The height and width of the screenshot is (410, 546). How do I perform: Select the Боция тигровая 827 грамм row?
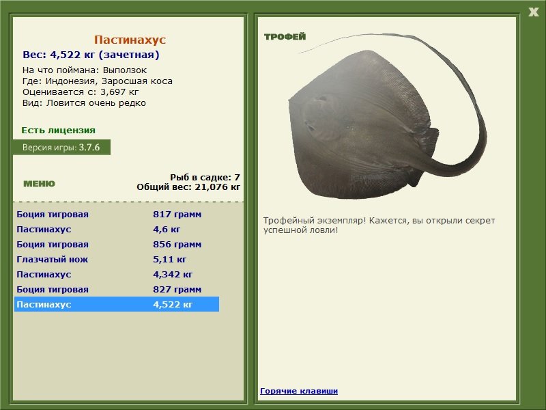coord(116,289)
